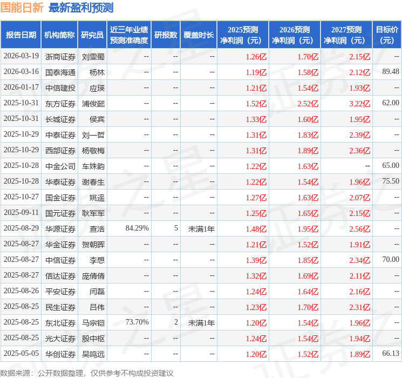The width and height of the screenshot is (402, 378).
Task: Open the 中金公司 institution entry
Action: click(60, 166)
